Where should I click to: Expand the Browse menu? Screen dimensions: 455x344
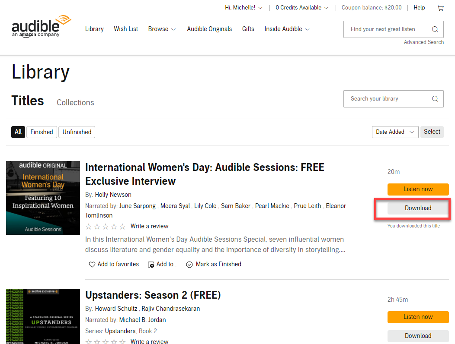pyautogui.click(x=162, y=29)
